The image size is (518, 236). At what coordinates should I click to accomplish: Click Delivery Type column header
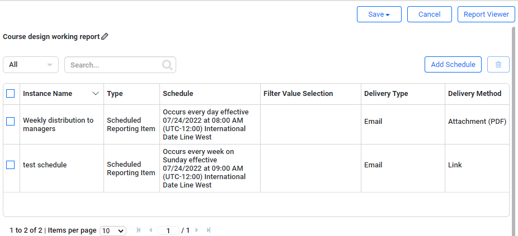click(403, 94)
